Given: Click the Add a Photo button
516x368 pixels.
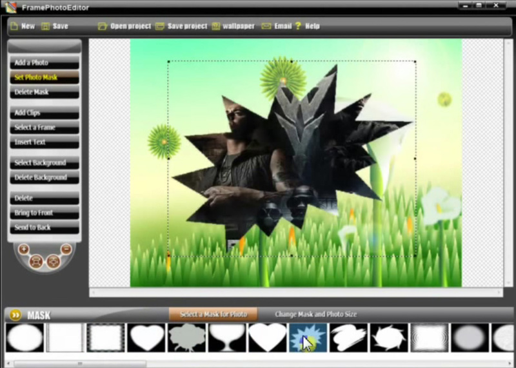Looking at the screenshot, I should 44,63.
